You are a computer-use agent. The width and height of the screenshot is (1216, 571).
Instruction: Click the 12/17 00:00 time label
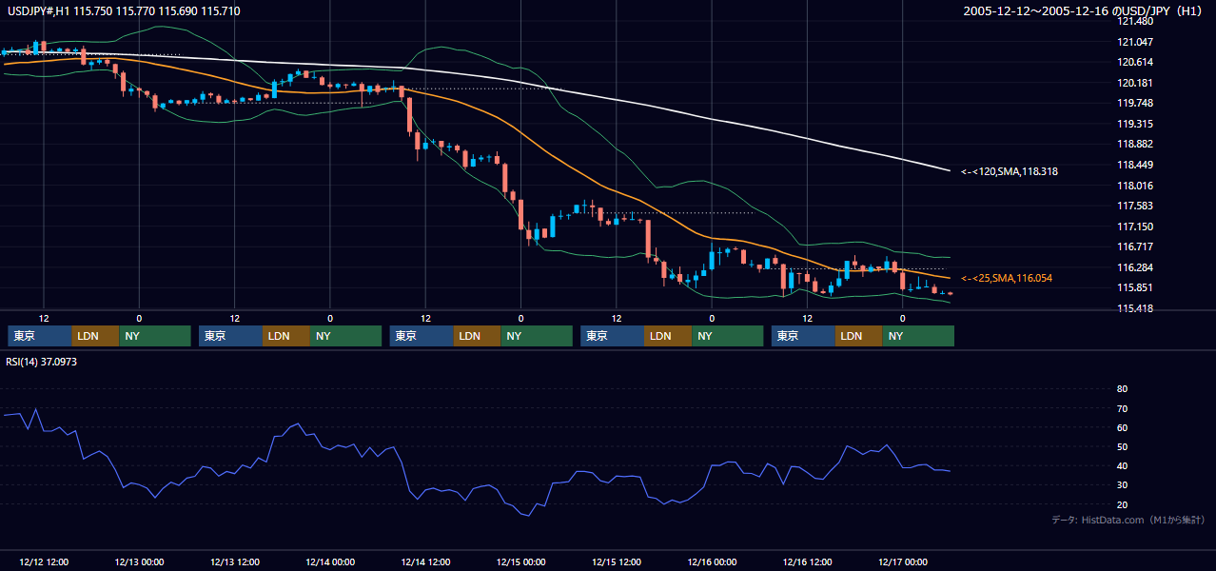(x=903, y=562)
